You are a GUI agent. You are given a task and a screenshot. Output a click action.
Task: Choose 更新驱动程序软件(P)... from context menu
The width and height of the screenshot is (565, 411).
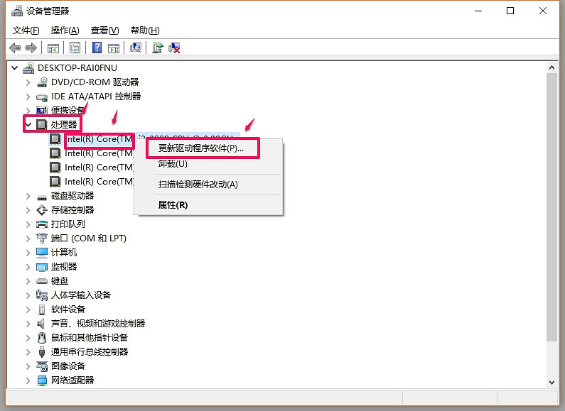201,148
